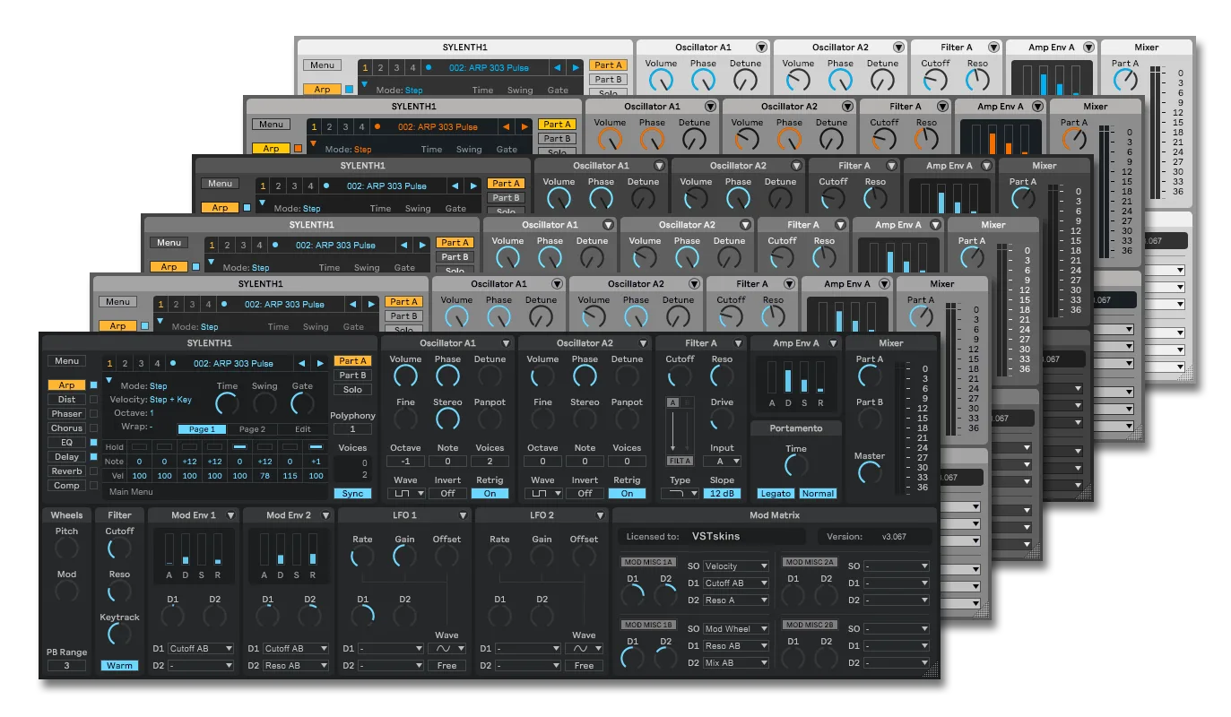This screenshot has height=717, width=1231.
Task: Select preset bank 3 in front window
Action: (142, 364)
